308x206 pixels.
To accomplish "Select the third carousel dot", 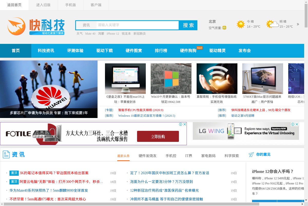I will point(52,64).
